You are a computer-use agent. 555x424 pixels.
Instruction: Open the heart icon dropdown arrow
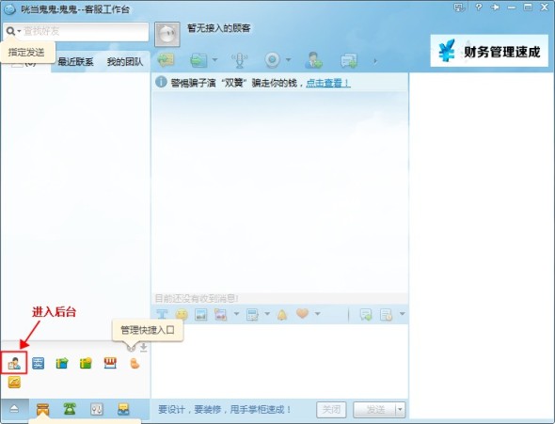(x=318, y=314)
